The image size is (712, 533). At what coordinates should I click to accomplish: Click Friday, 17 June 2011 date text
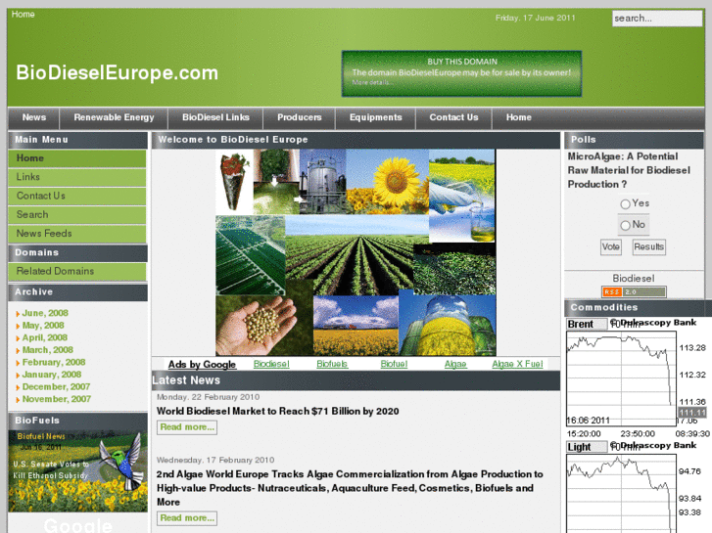tap(535, 19)
